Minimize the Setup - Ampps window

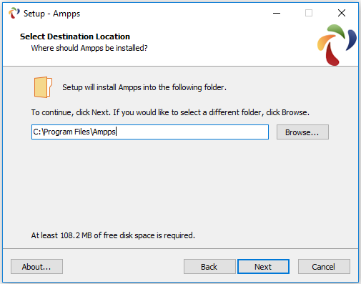[x=277, y=13]
